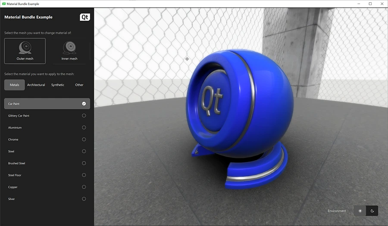The height and width of the screenshot is (226, 388).
Task: Switch to dark environment moon icon
Action: [372, 211]
